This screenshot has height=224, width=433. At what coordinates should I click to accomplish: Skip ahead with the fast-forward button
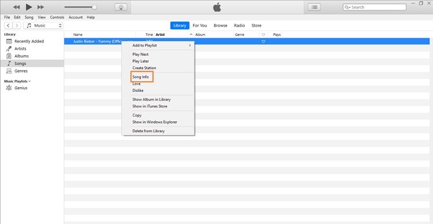coord(41,7)
